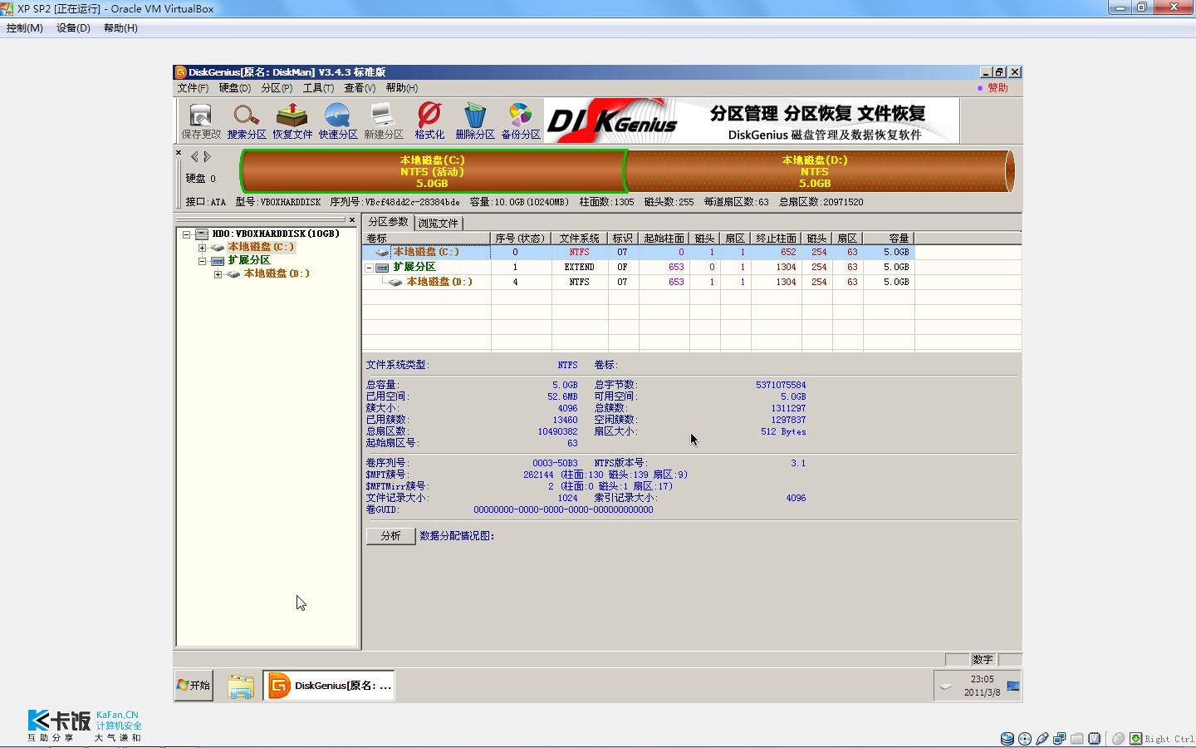Select 本地磁盘(D:) row in partition table

point(638,282)
